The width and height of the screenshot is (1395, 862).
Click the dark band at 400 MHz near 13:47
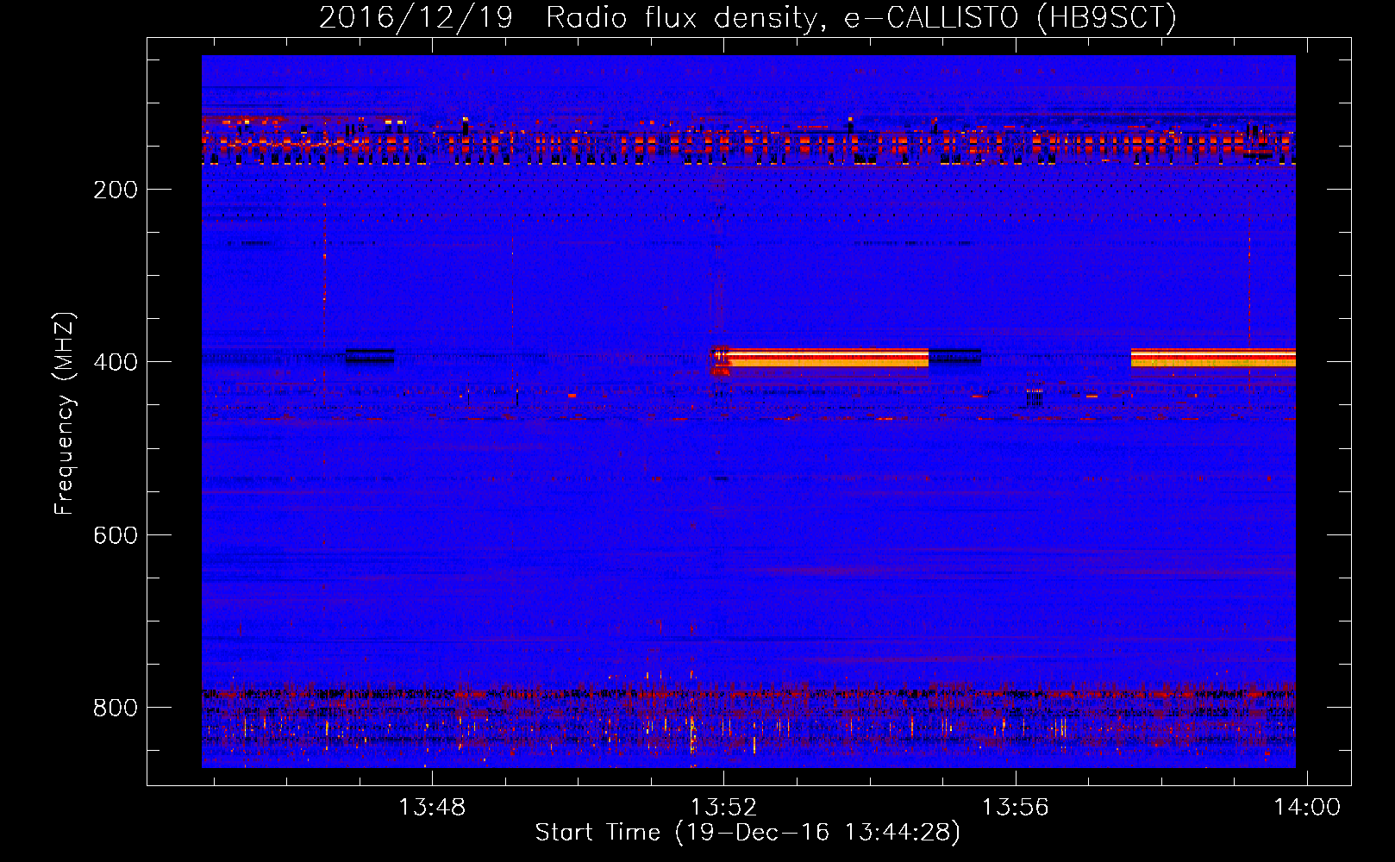coord(371,356)
